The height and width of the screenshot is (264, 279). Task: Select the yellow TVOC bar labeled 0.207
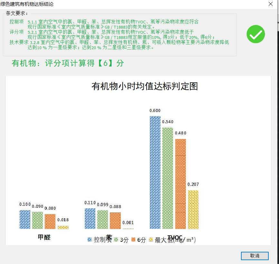point(193,210)
